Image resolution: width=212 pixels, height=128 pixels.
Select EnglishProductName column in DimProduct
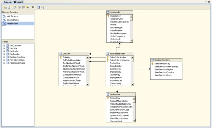[x=119, y=113]
